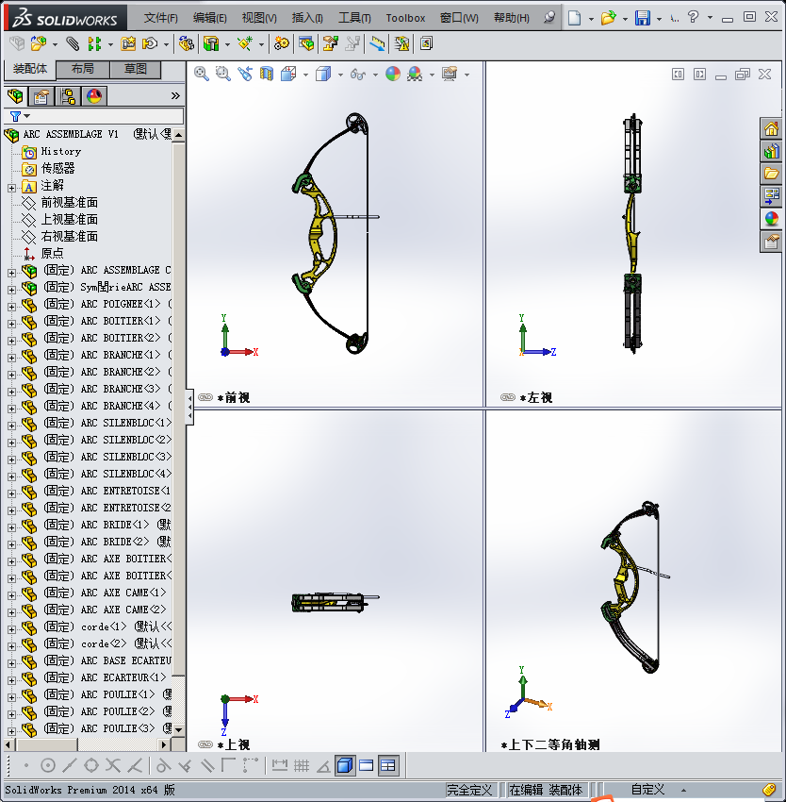Open the 工具(T) menu
The width and height of the screenshot is (786, 802).
pyautogui.click(x=354, y=18)
